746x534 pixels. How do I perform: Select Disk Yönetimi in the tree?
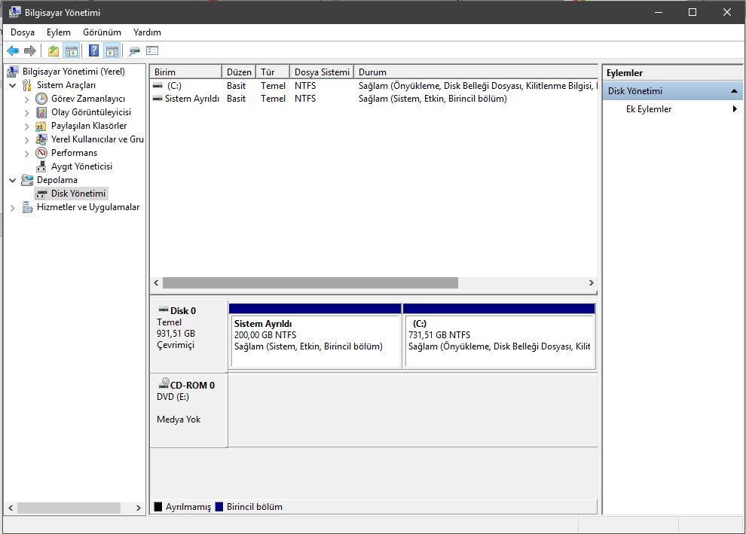point(78,194)
